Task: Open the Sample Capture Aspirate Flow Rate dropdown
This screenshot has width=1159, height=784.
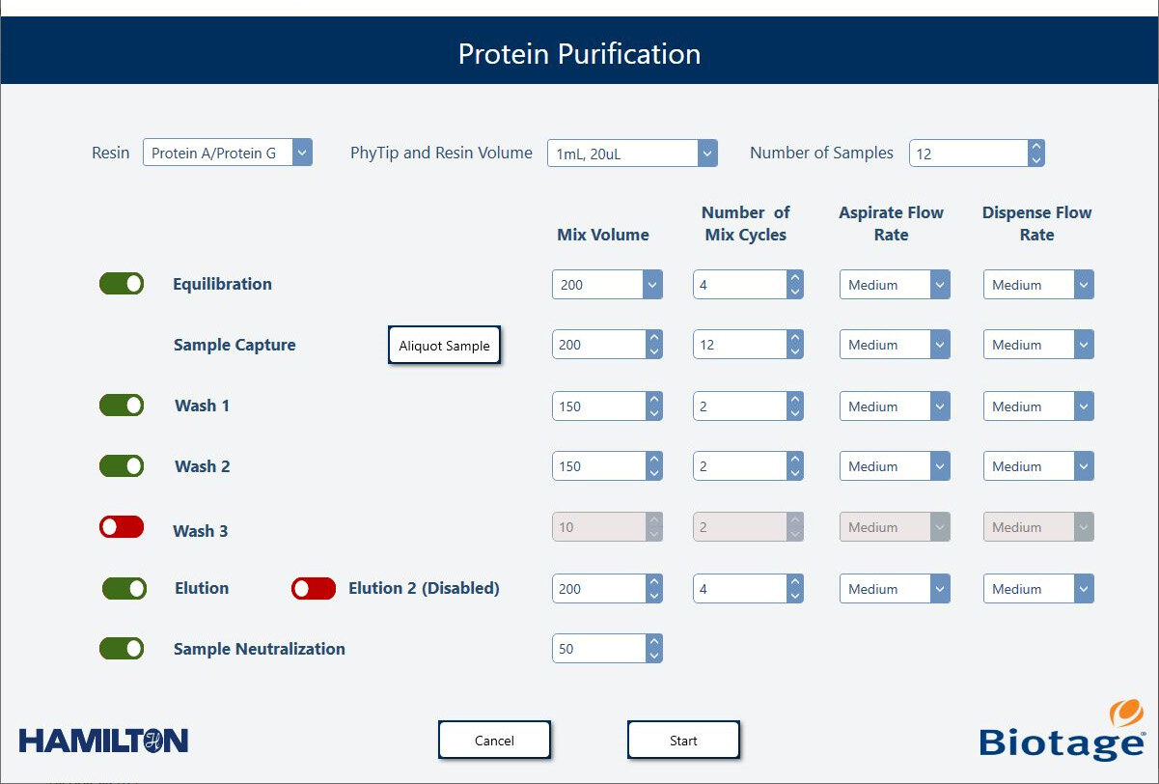Action: point(940,344)
